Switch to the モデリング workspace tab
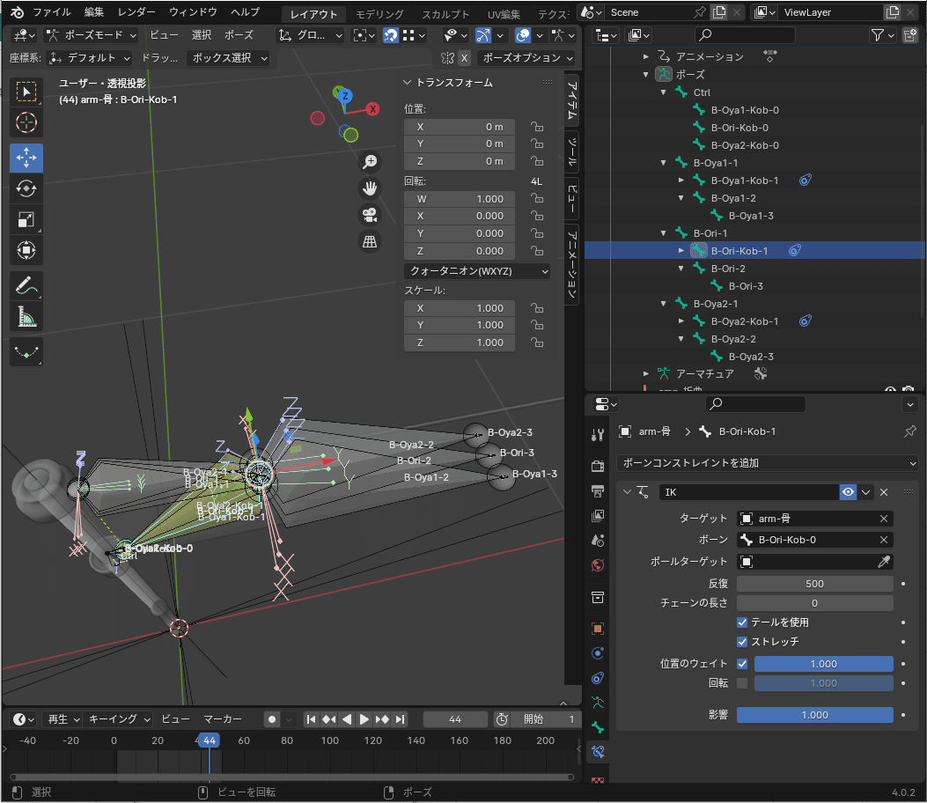This screenshot has width=927, height=803. (379, 14)
